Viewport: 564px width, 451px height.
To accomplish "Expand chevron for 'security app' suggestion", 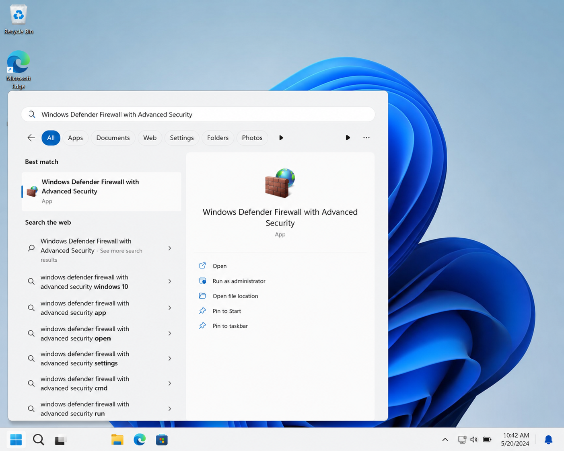I will (x=170, y=308).
